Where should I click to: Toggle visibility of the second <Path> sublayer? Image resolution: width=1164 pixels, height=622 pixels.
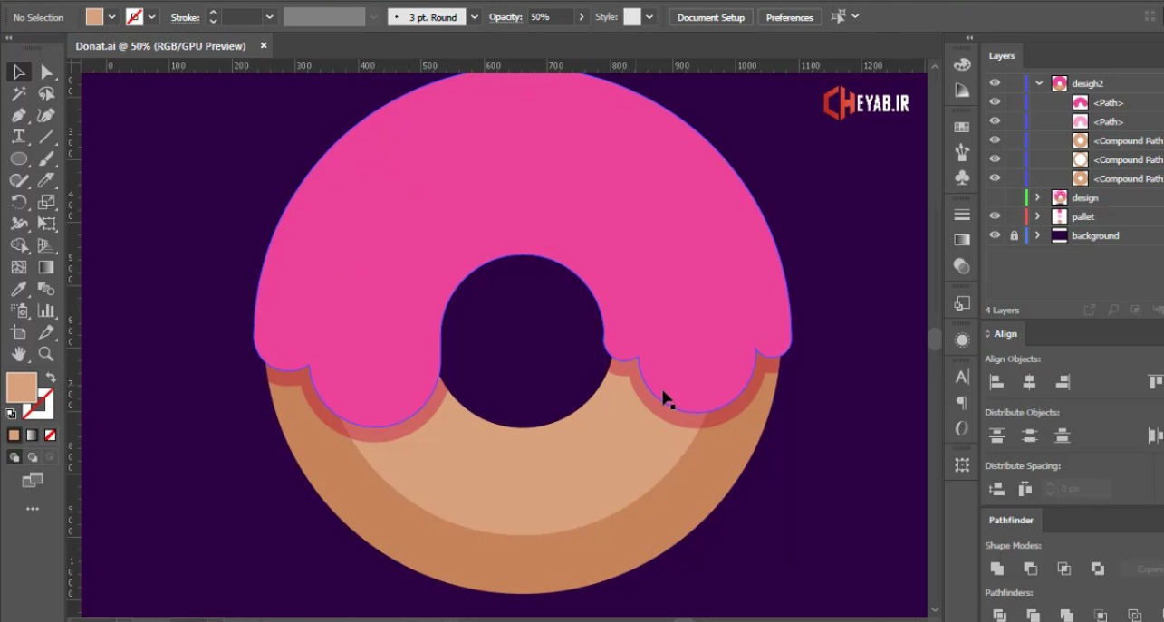tap(995, 121)
